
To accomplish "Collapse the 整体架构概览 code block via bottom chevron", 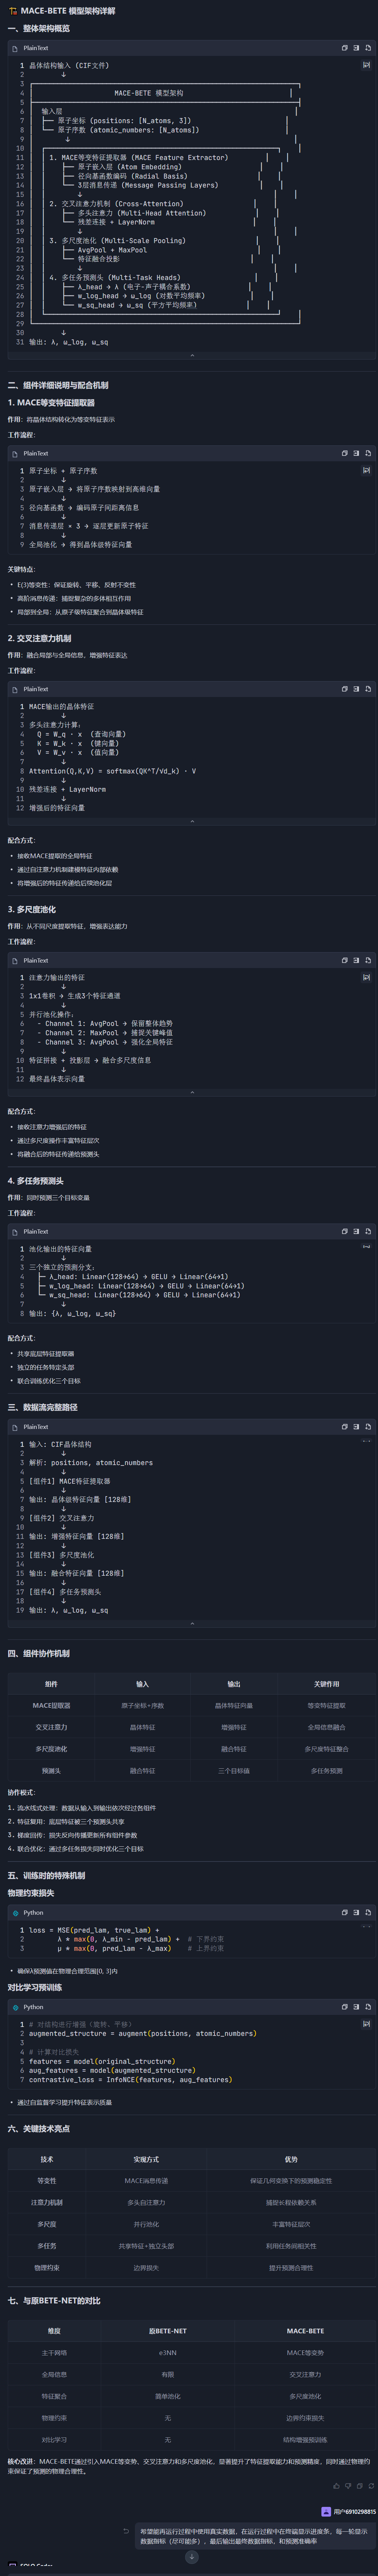I will (193, 355).
